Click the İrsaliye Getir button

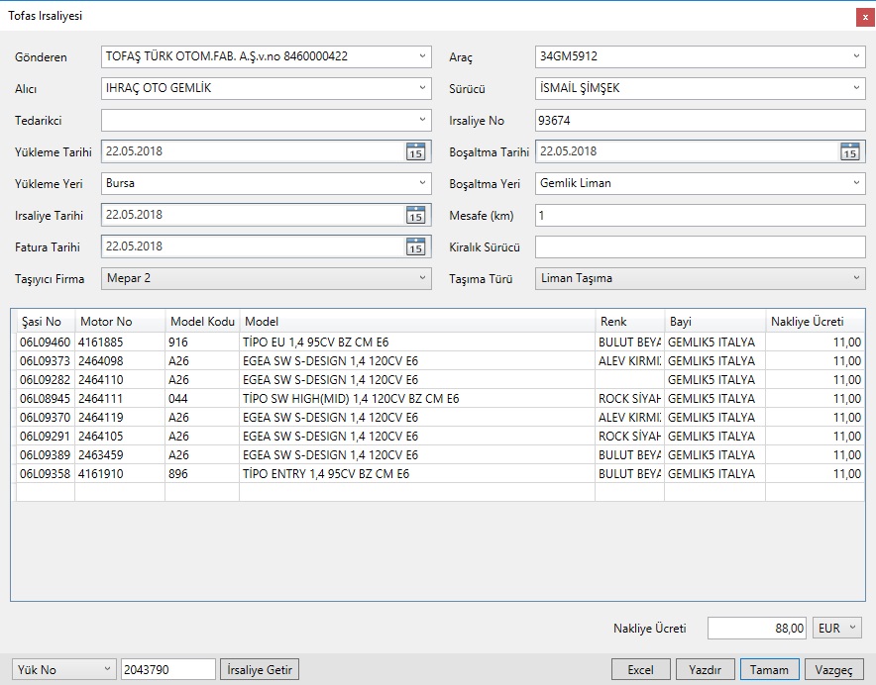click(260, 669)
